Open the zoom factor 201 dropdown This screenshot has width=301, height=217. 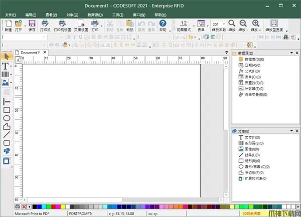(224, 24)
